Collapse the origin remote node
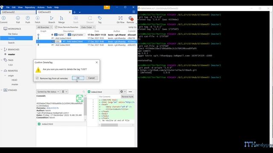The width and height of the screenshot is (273, 153). point(5,76)
